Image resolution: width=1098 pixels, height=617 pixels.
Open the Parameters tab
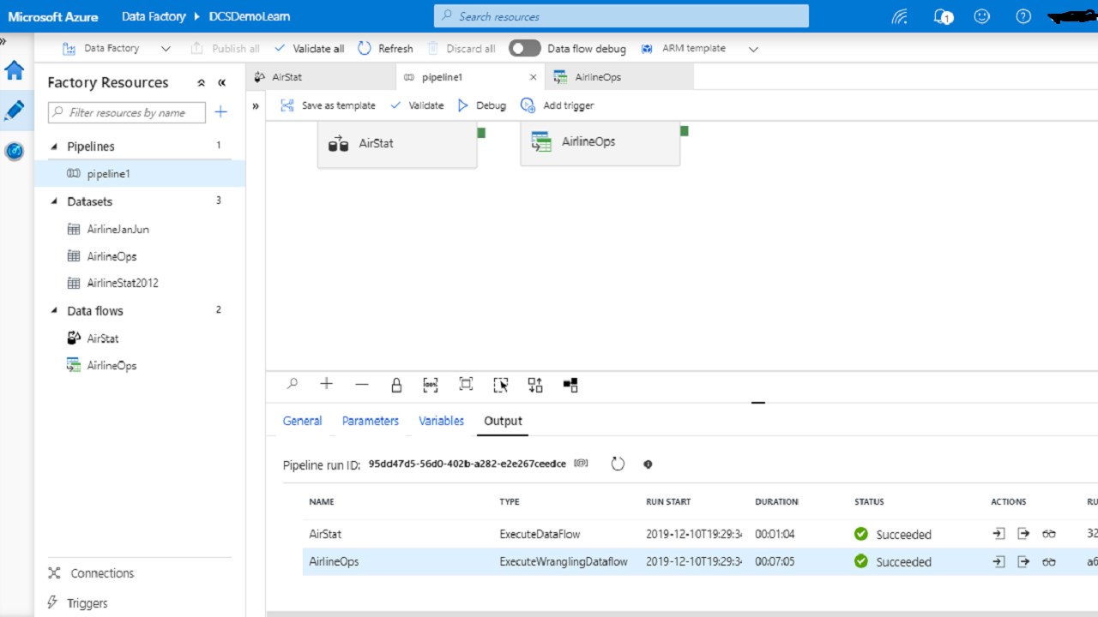[x=371, y=421]
